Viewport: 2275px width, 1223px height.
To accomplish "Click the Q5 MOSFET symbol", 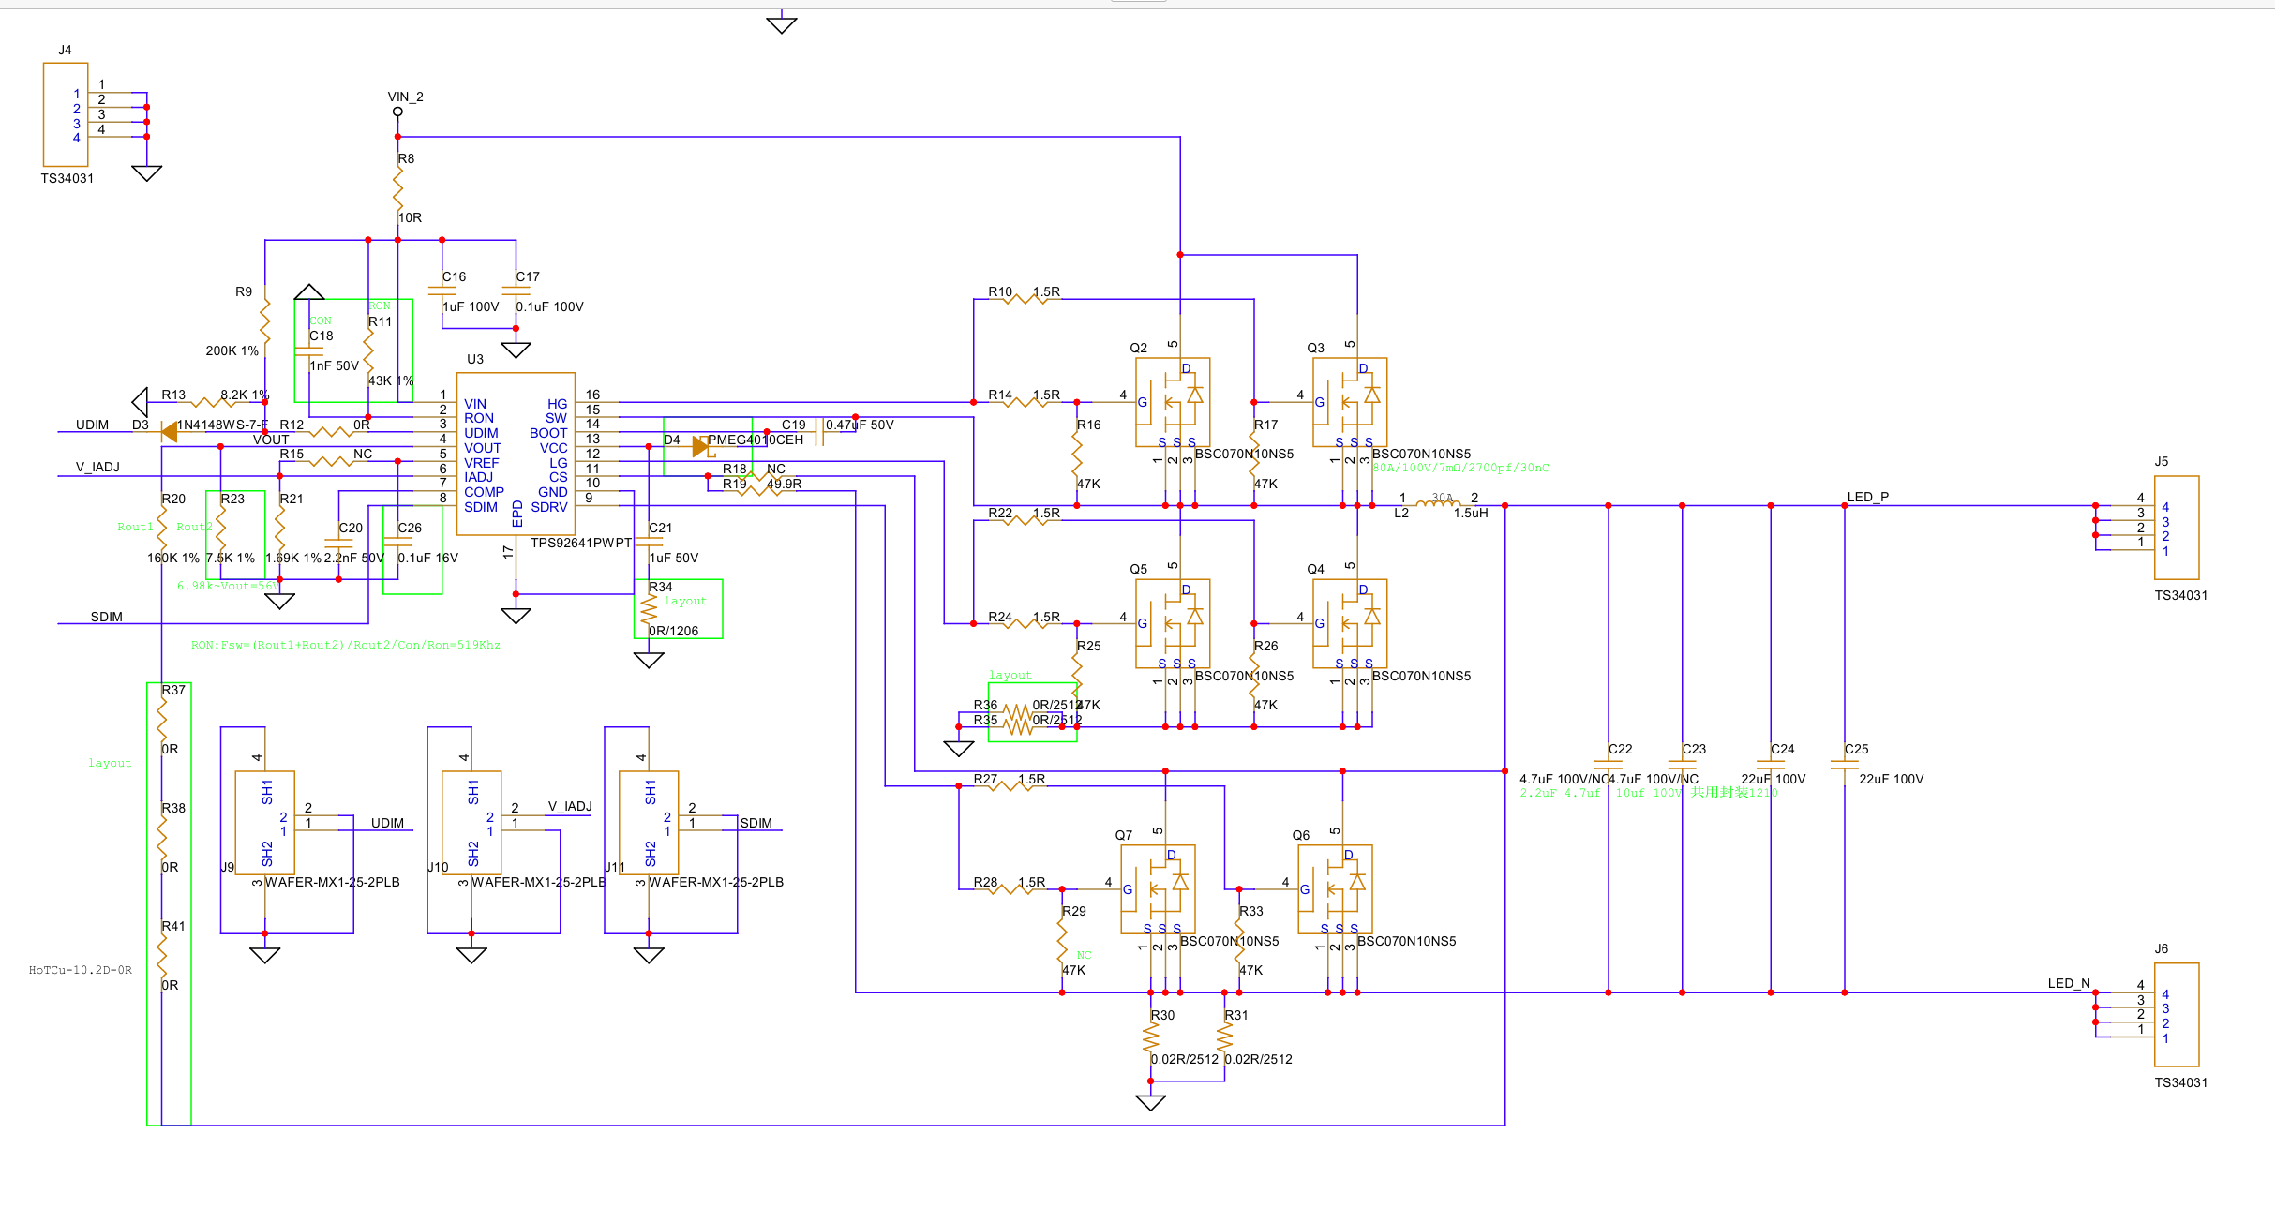I will (1172, 623).
